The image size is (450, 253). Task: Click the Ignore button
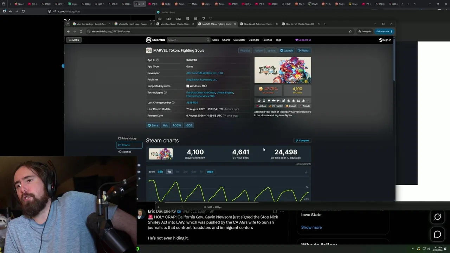point(271,51)
